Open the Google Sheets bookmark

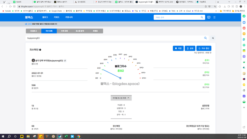click(x=56, y=11)
